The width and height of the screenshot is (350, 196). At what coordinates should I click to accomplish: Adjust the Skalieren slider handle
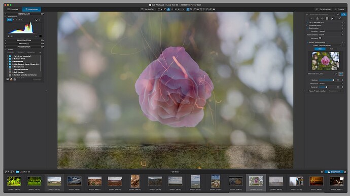coord(333,80)
